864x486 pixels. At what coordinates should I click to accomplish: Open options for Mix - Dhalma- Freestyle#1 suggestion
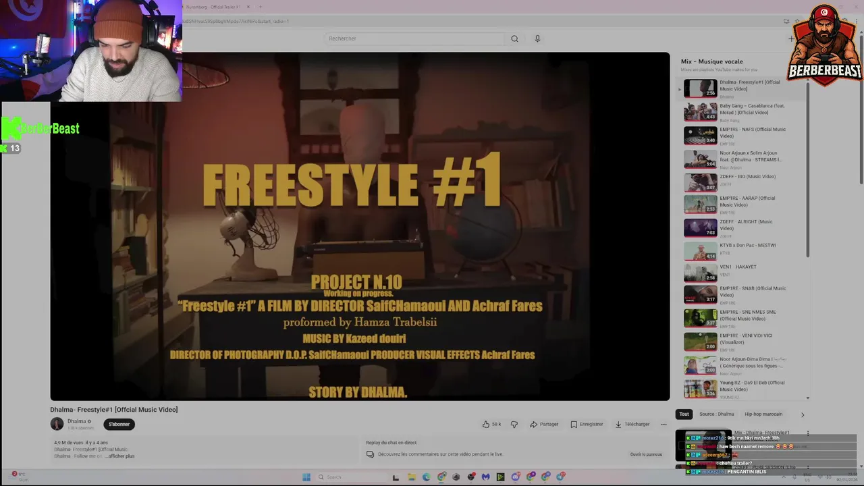(x=807, y=433)
